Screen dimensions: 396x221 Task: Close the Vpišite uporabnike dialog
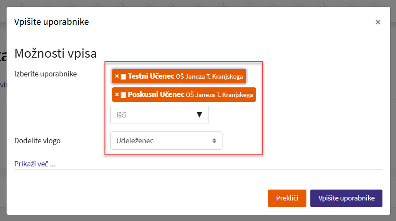[378, 22]
